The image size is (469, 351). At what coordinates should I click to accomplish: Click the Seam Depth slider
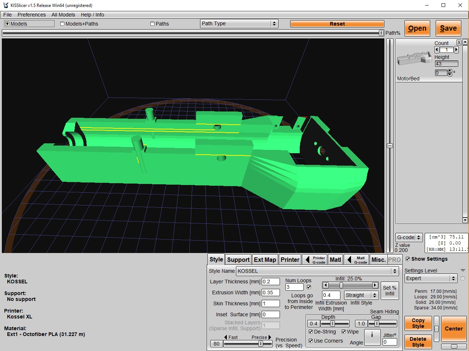point(335,324)
